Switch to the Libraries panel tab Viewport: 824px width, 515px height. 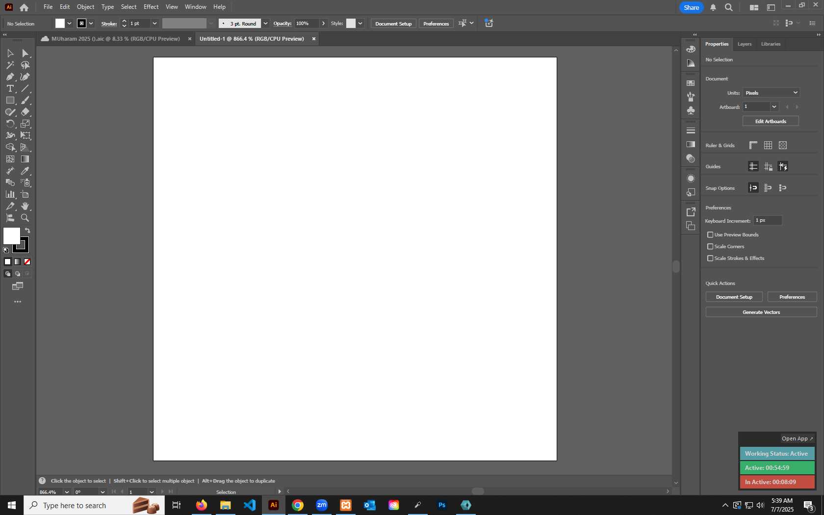771,44
